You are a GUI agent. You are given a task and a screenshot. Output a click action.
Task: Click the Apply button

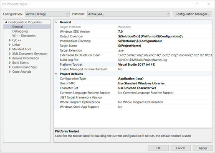tap(203, 148)
